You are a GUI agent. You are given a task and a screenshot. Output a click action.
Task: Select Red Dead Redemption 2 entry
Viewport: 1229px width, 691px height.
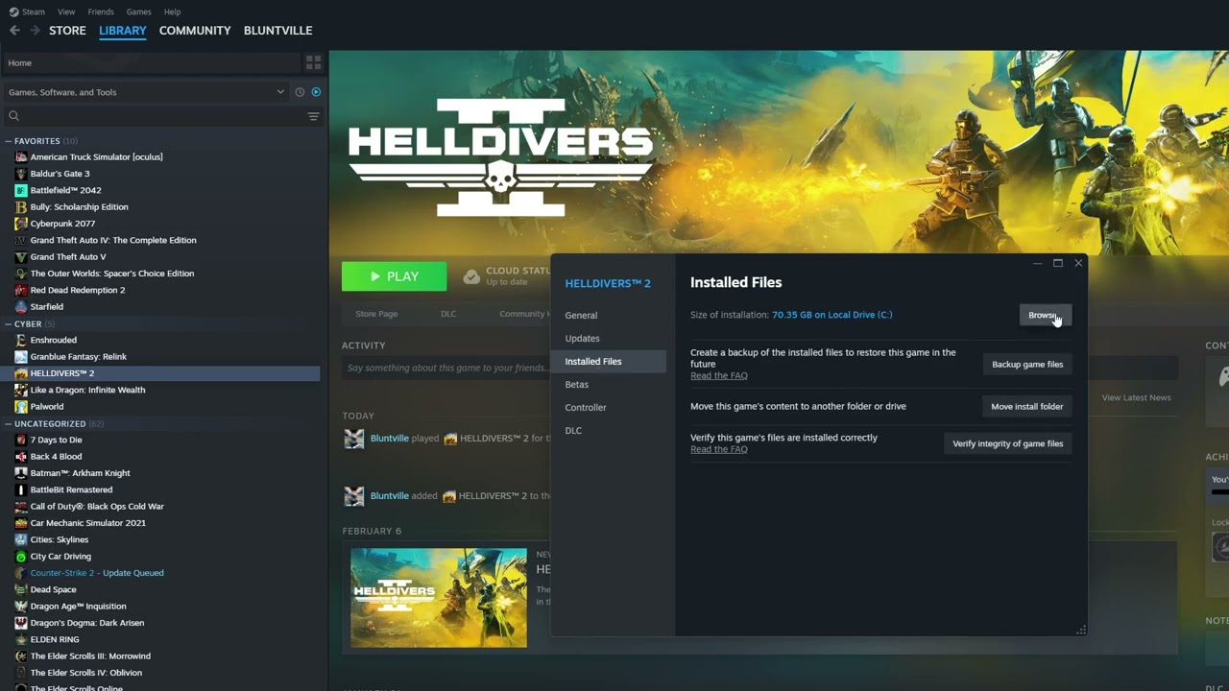[x=78, y=290]
